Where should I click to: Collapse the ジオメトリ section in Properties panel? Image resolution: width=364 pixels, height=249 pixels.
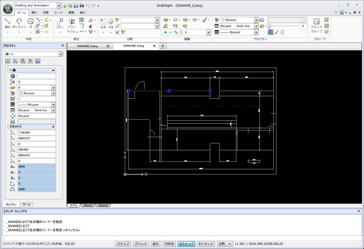tap(53, 126)
